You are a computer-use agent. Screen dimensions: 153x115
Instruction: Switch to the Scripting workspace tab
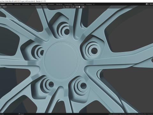point(89,4)
